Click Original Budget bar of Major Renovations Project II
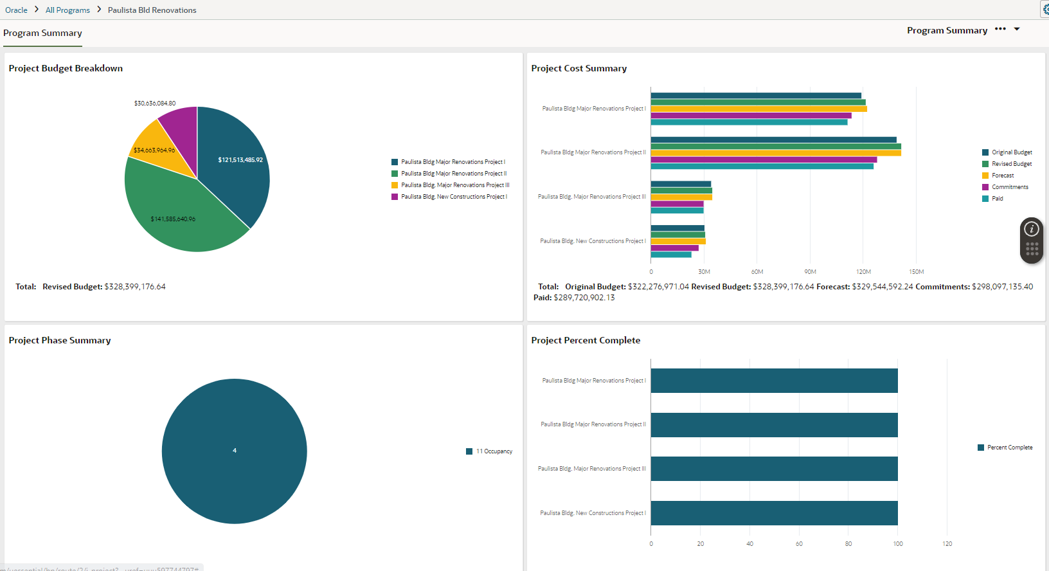The image size is (1049, 571). (774, 140)
